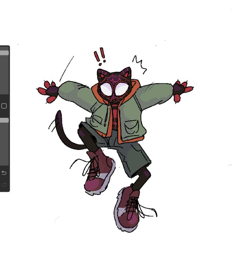Click the lower brush opacity slider handle
Image resolution: width=232 pixels, height=254 pixels.
point(4,120)
